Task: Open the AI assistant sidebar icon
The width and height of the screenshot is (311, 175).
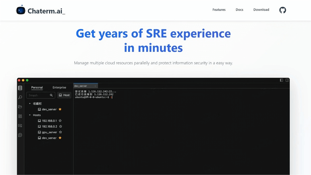Action: 20,135
